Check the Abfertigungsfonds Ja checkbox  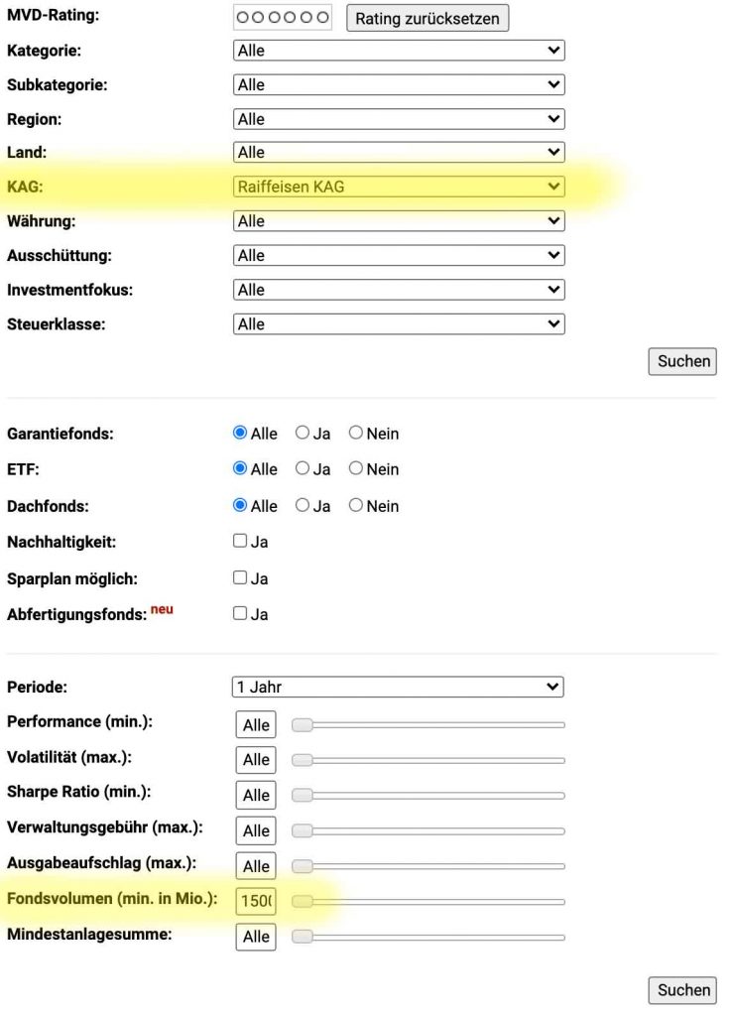(x=240, y=613)
